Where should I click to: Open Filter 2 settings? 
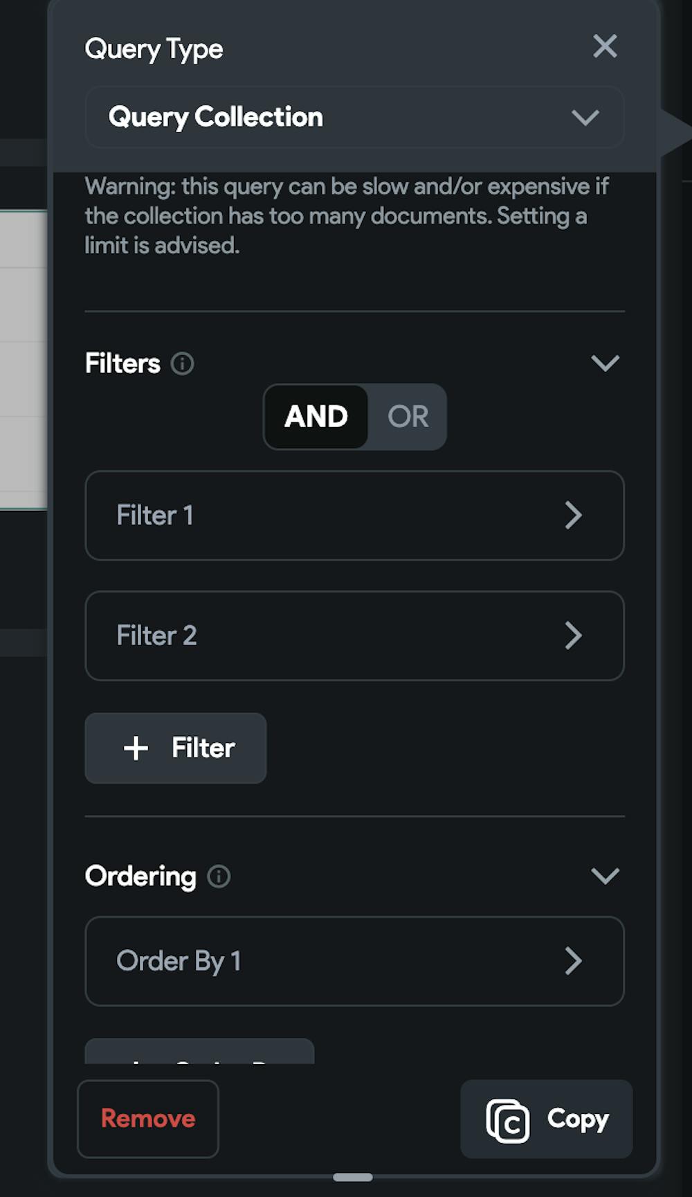[x=354, y=636]
